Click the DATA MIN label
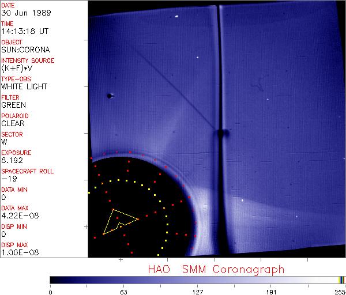This screenshot has width=346, height=295. 14,190
